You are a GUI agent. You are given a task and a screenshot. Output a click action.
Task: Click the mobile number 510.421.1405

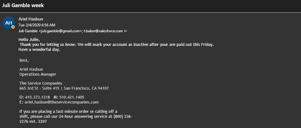click(x=72, y=97)
